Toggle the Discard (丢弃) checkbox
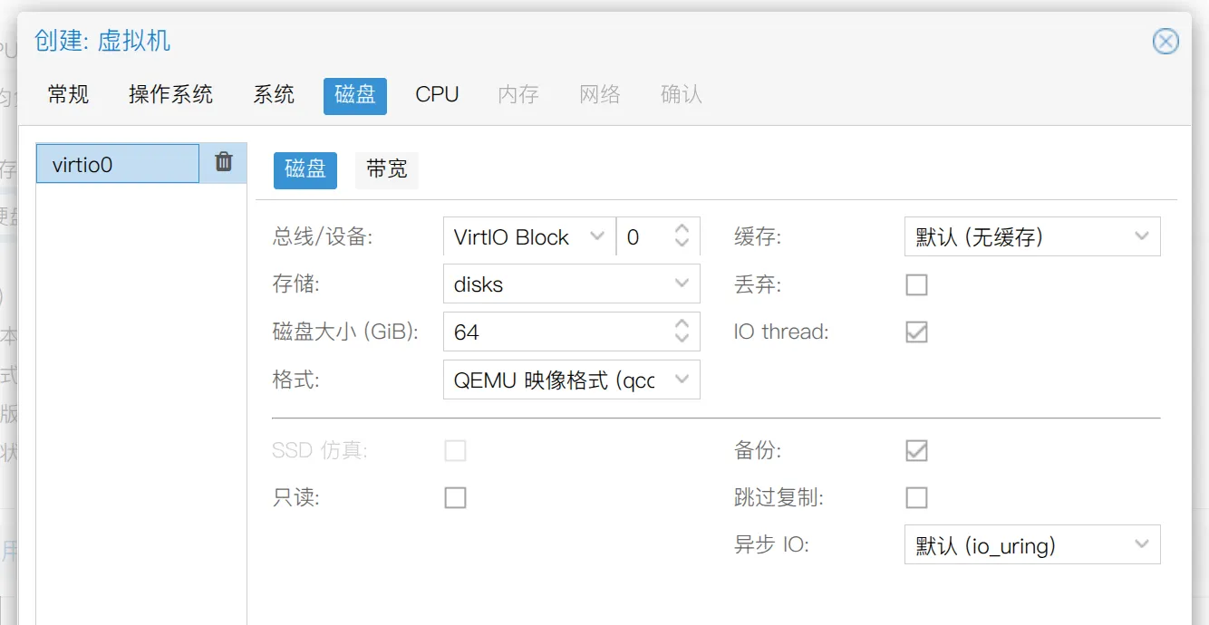Screen dimensions: 1209x625 [916, 284]
